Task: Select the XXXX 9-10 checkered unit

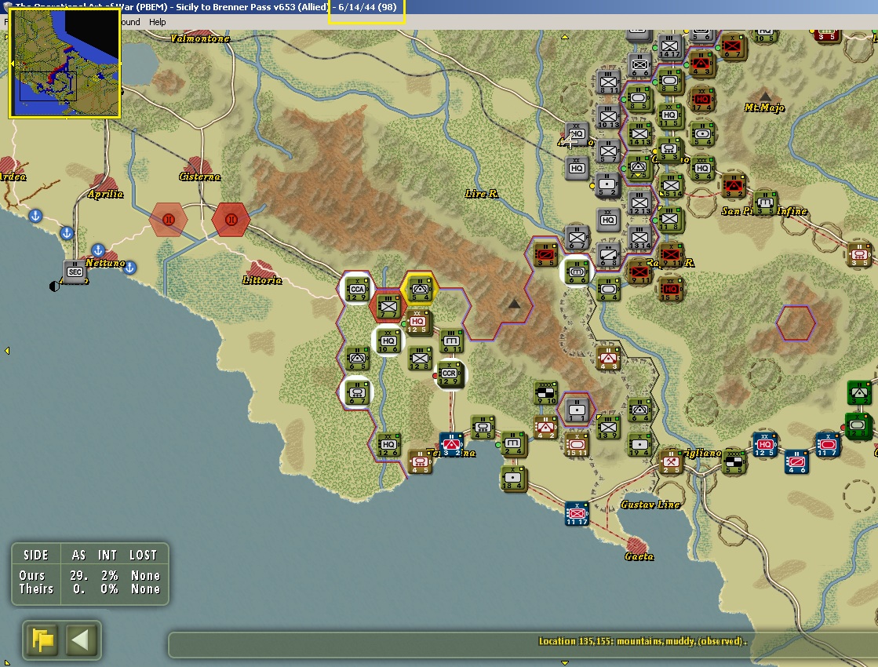Action: tap(545, 393)
